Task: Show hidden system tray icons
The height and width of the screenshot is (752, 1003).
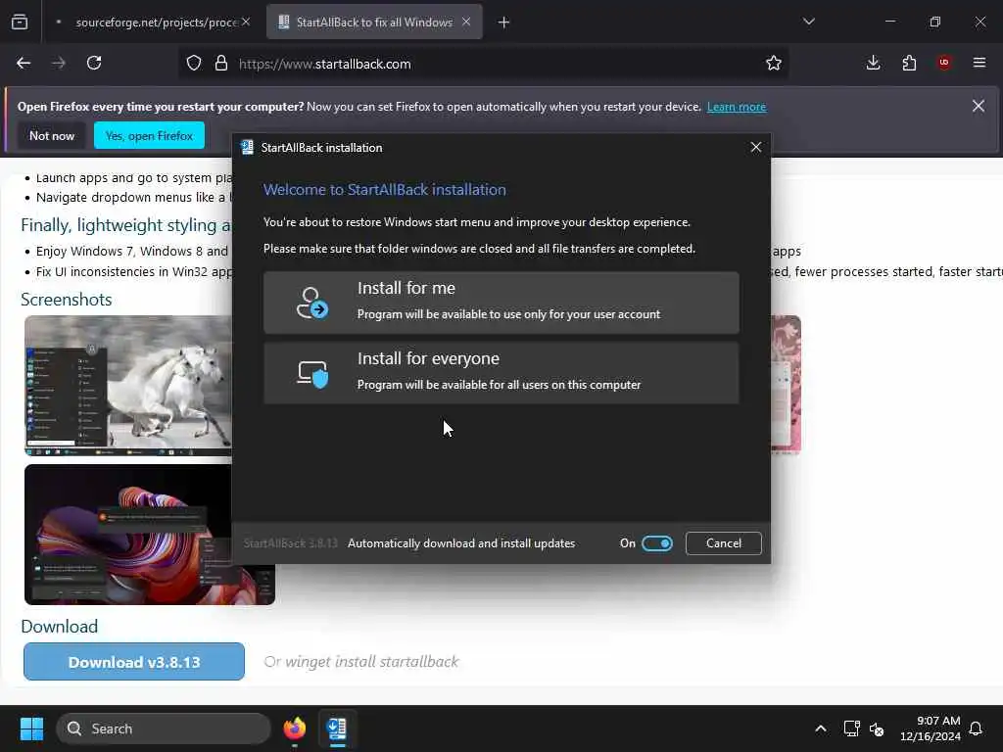Action: pyautogui.click(x=821, y=728)
